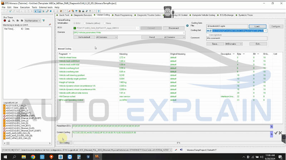Click the Coding Sets File path field
Image resolution: width=286 pixels, height=160 pixels.
(227, 26)
